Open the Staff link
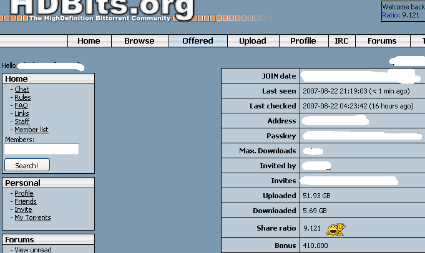Viewport: 425px width, 253px height. pyautogui.click(x=22, y=122)
